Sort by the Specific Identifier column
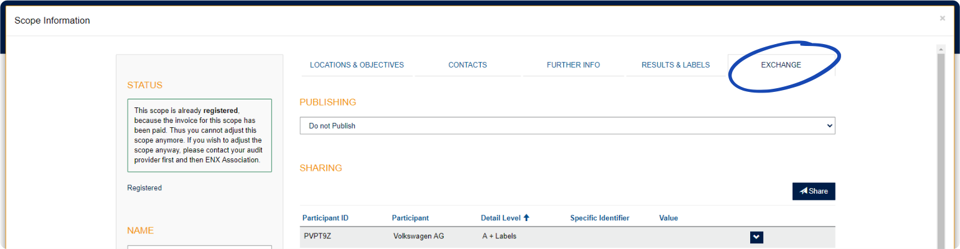960x249 pixels. click(x=600, y=218)
